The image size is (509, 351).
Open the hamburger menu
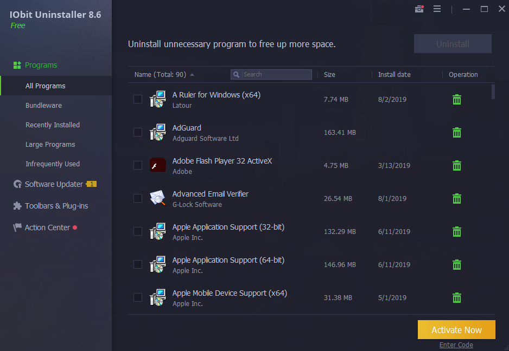click(x=437, y=9)
